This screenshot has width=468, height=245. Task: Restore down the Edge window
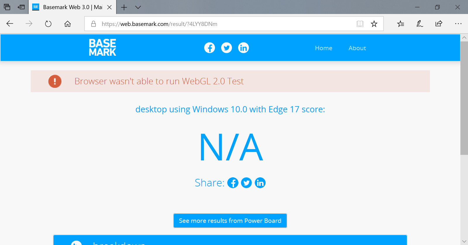tap(437, 7)
